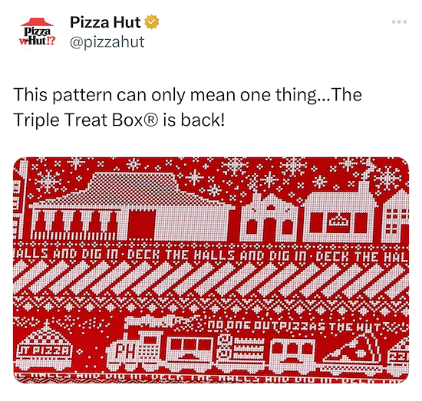
Task: Open the three-dot more options menu
Action: [400, 21]
